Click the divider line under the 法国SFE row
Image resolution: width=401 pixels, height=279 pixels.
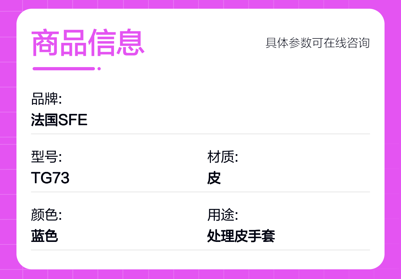click(200, 134)
